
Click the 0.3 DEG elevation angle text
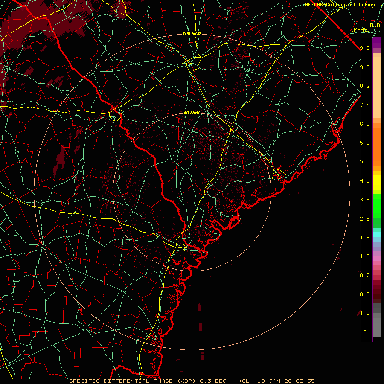coord(214,381)
